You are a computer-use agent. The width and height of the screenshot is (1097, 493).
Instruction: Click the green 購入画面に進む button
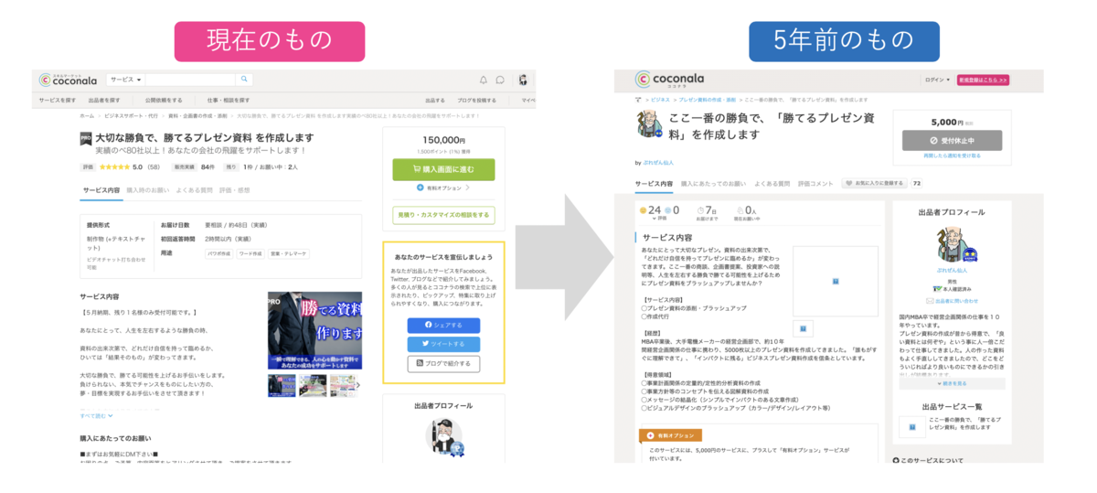[443, 169]
